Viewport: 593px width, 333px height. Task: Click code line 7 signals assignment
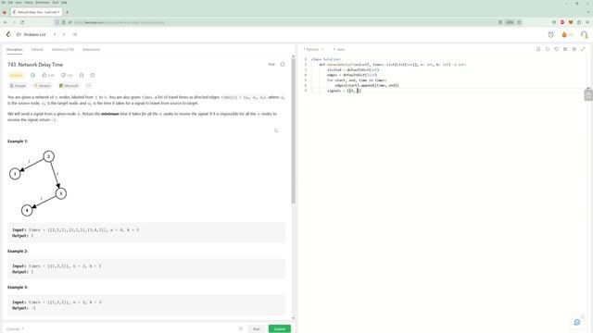(344, 91)
